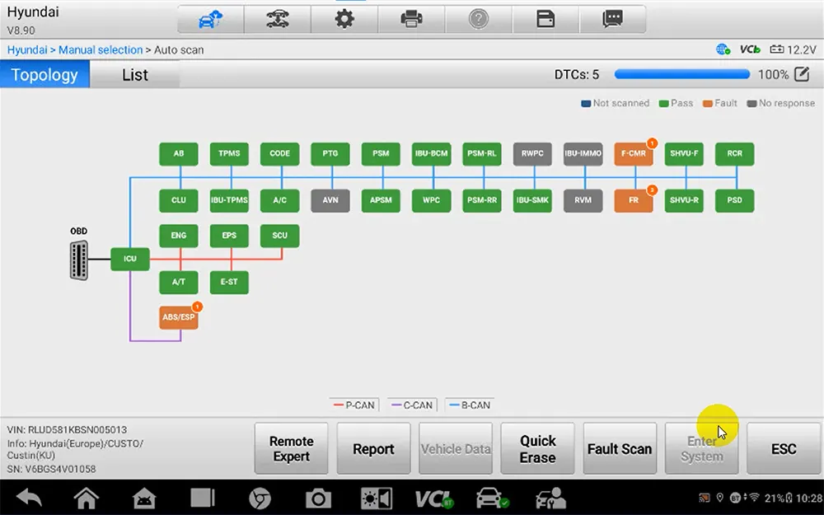Select the F-CMR fault module
This screenshot has height=515, width=824.
(x=633, y=154)
